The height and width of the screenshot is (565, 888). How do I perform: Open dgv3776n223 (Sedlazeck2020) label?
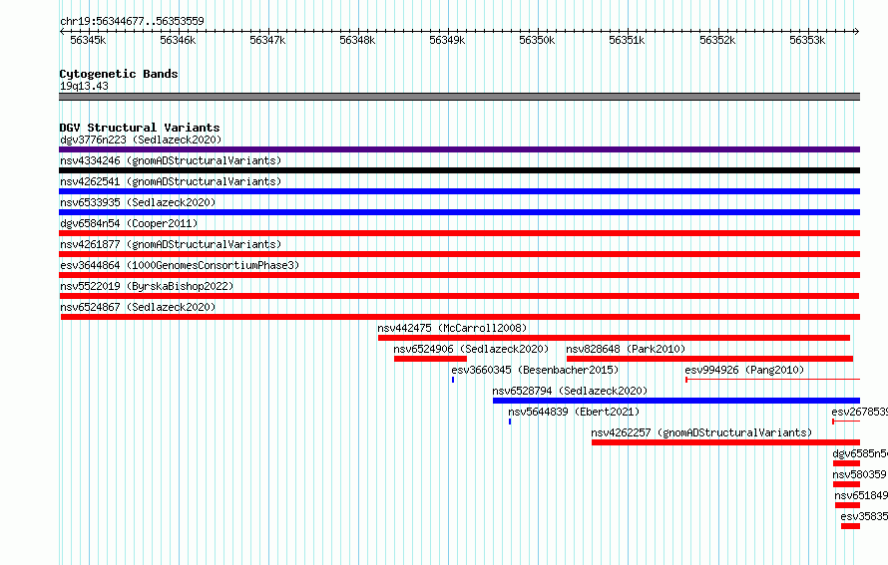[x=141, y=140]
